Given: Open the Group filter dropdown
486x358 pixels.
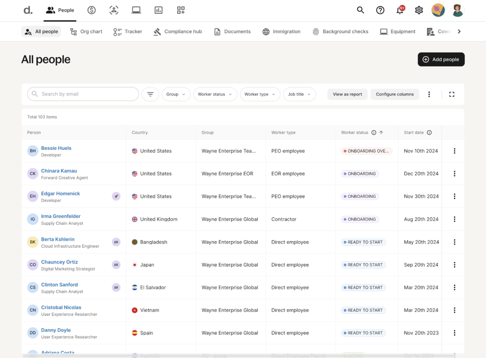Looking at the screenshot, I should click(176, 94).
